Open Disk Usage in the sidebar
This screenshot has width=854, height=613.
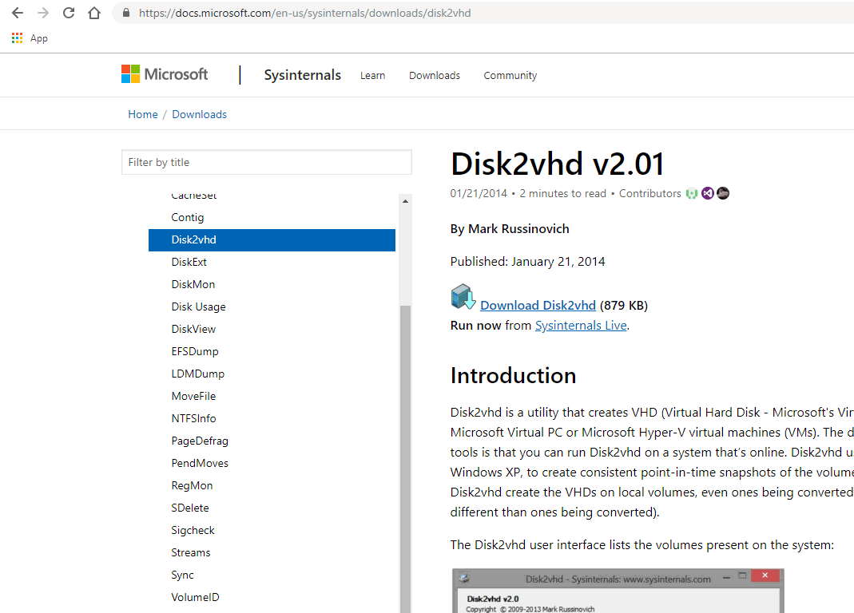pos(198,306)
